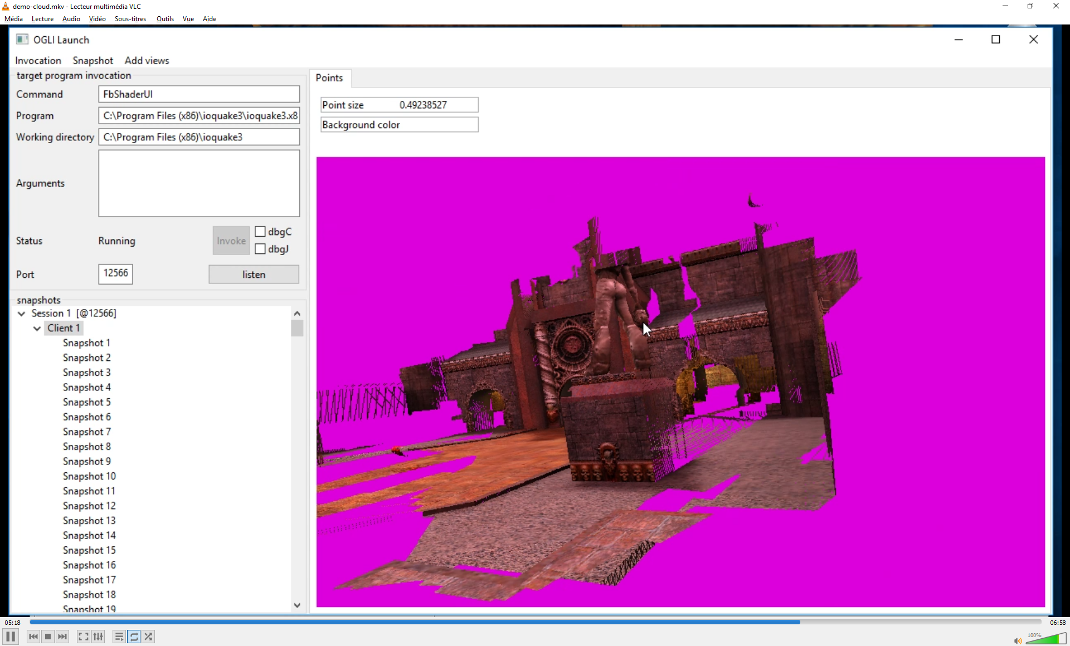Open the Add views menu
1070x646 pixels.
tap(147, 61)
